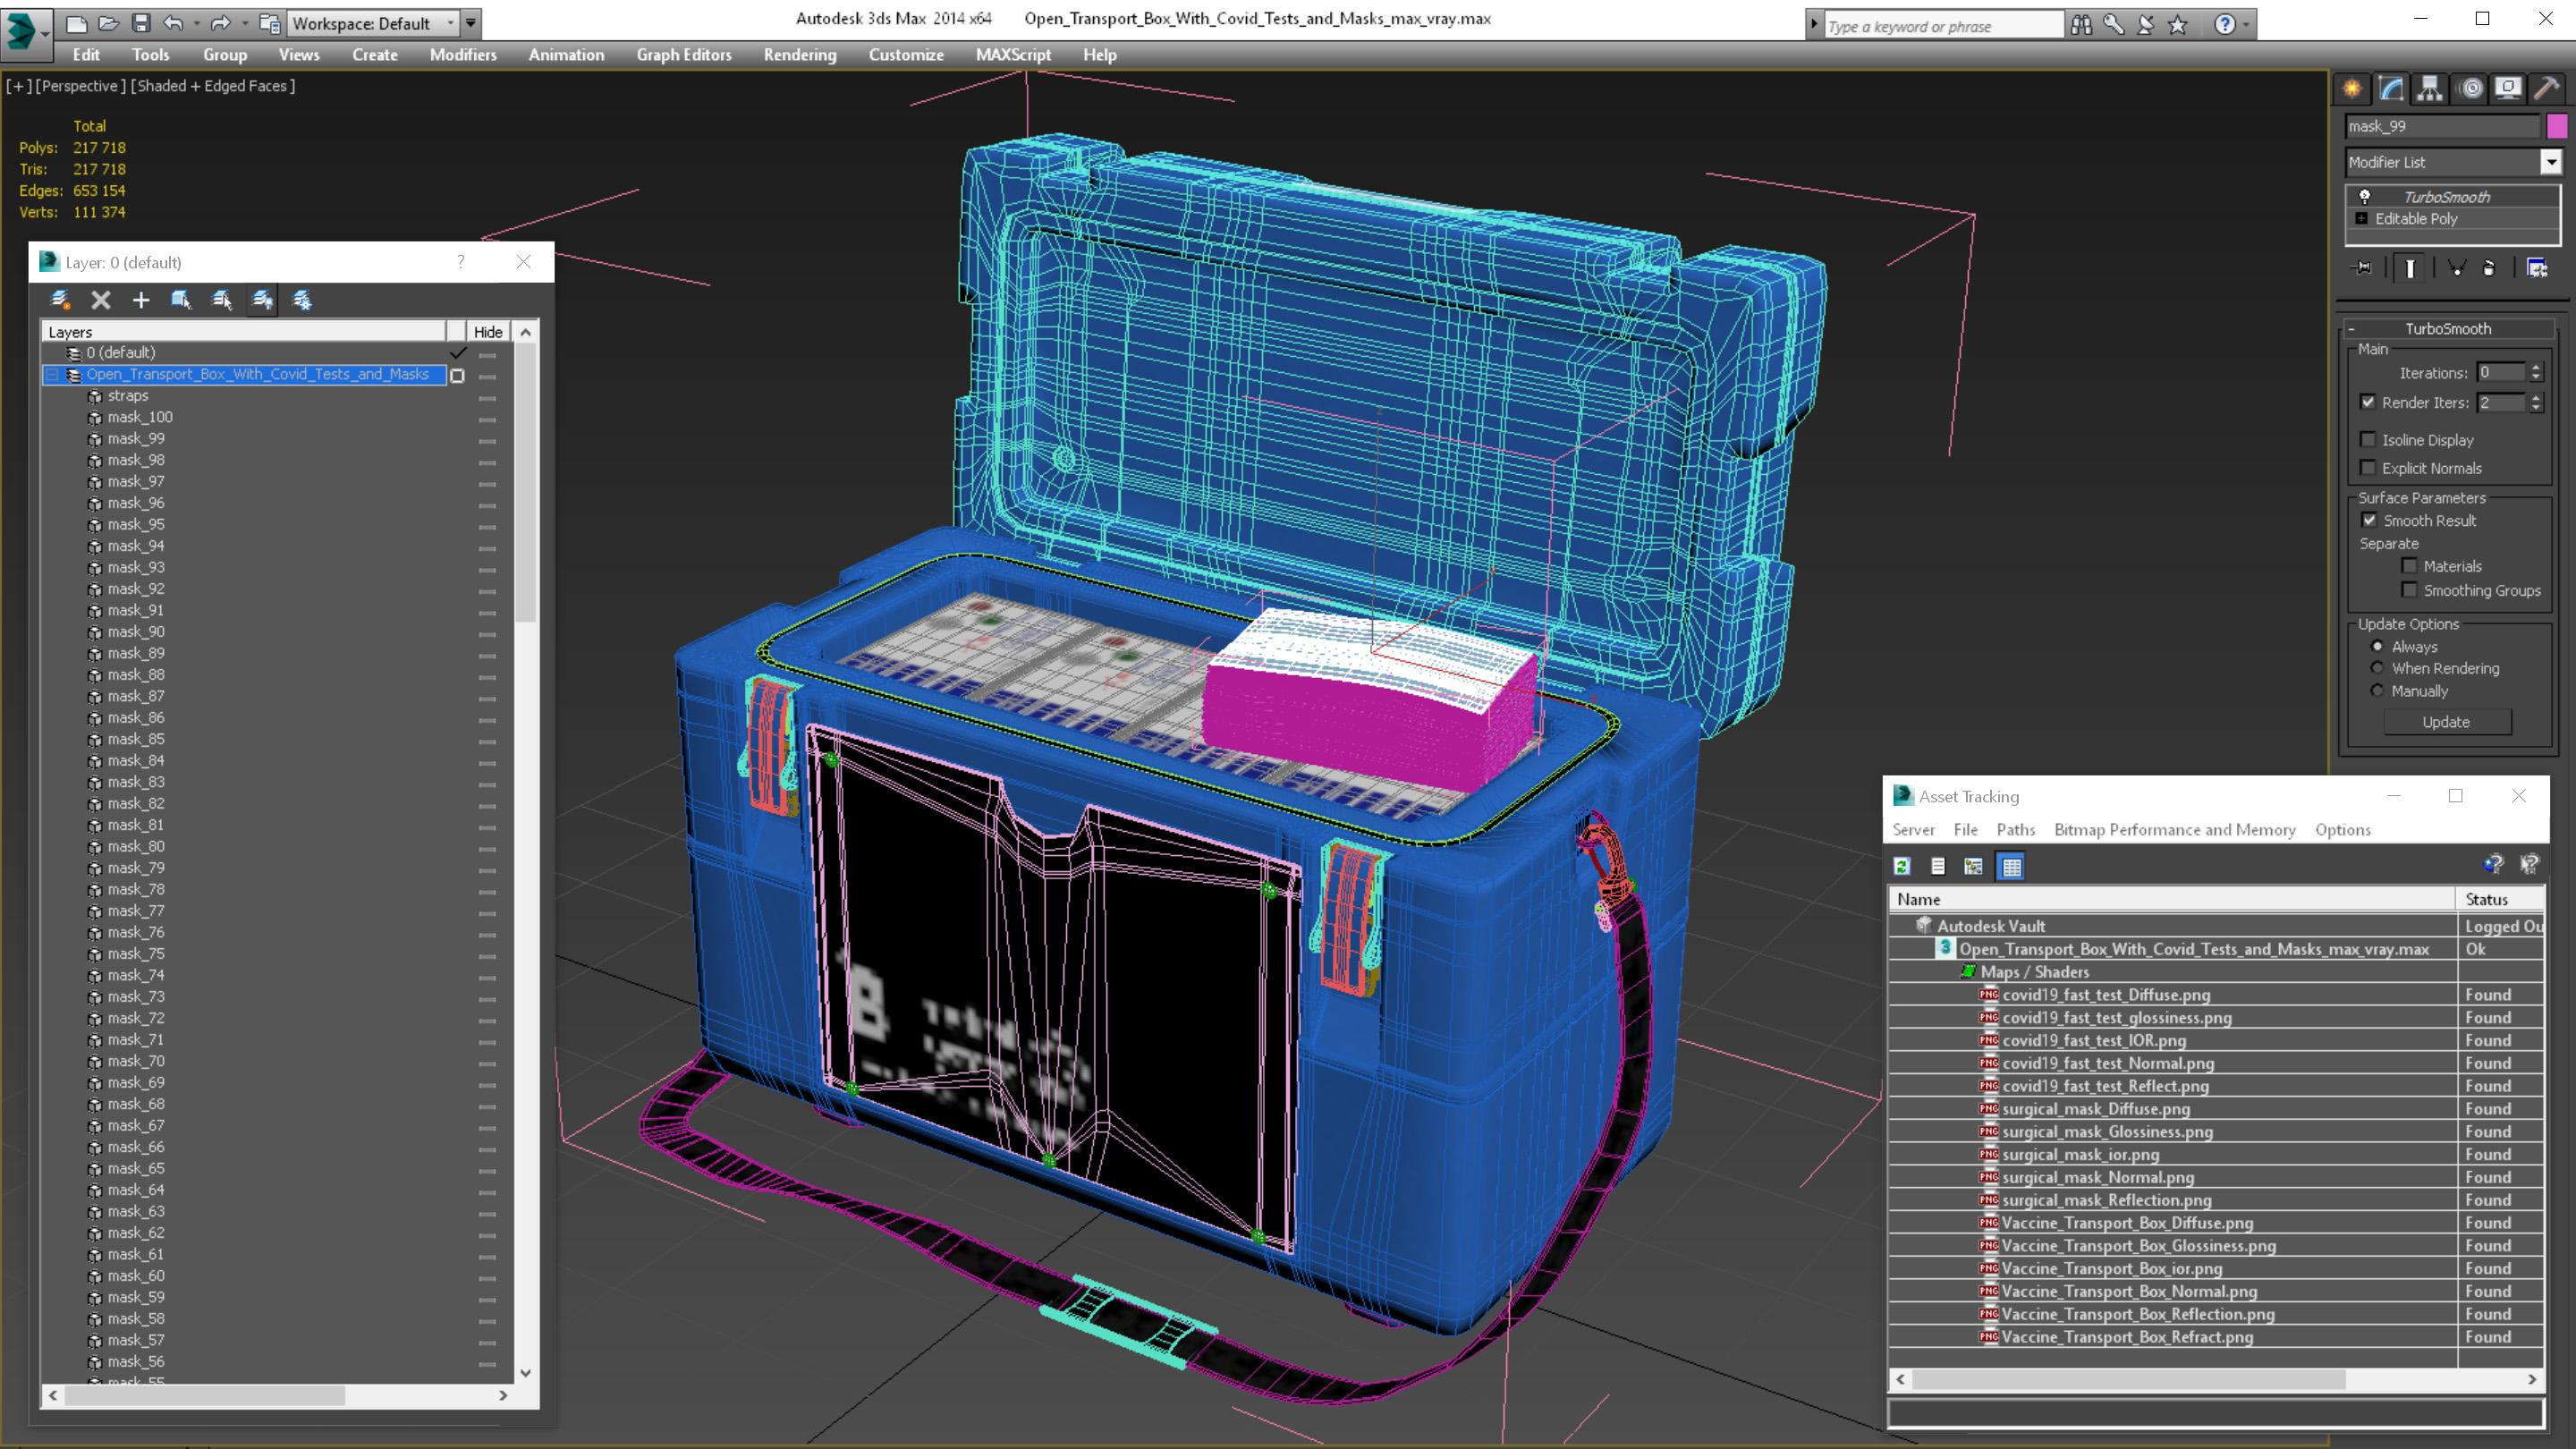Enable Isoline Display checkbox
Viewport: 2576px width, 1449px height.
pyautogui.click(x=2368, y=439)
